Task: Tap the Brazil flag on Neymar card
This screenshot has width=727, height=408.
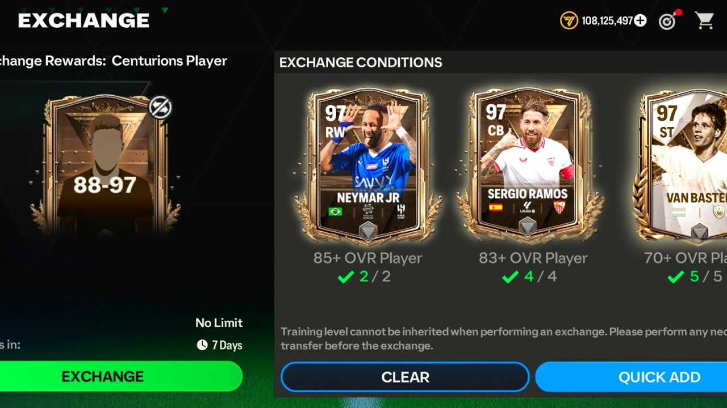Action: point(335,211)
